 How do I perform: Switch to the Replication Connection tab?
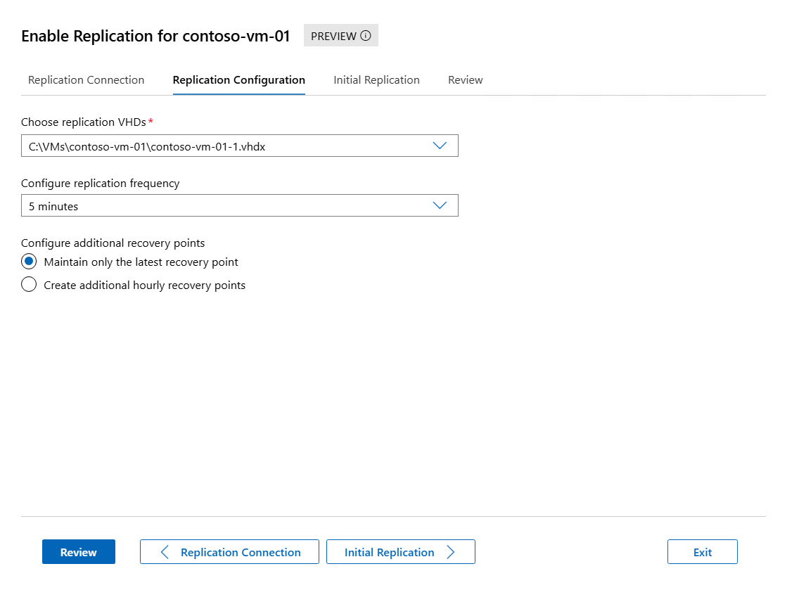(x=86, y=80)
